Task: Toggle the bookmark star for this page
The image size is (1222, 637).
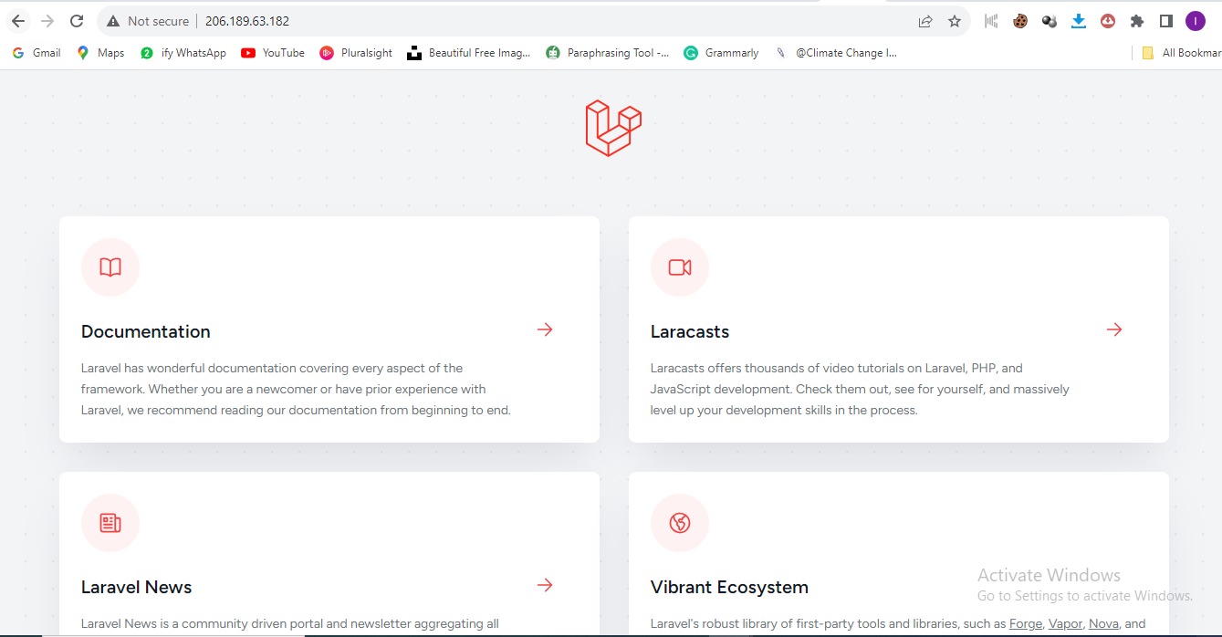Action: coord(952,19)
